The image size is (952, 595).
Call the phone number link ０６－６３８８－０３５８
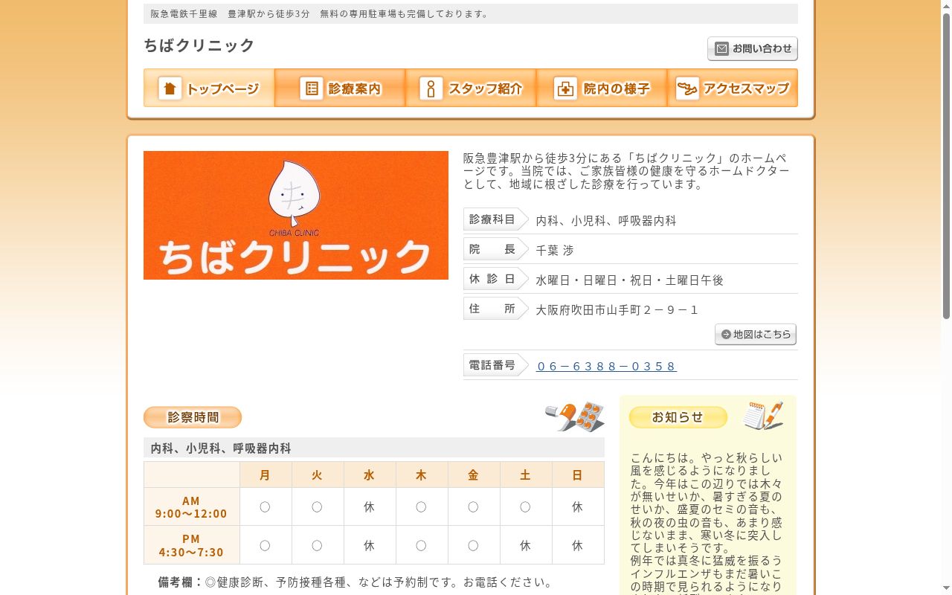(606, 366)
